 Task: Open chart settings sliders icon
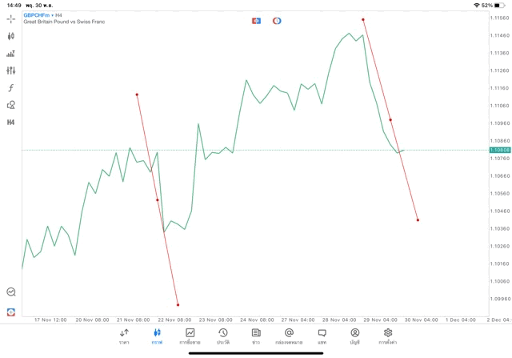[x=11, y=70]
